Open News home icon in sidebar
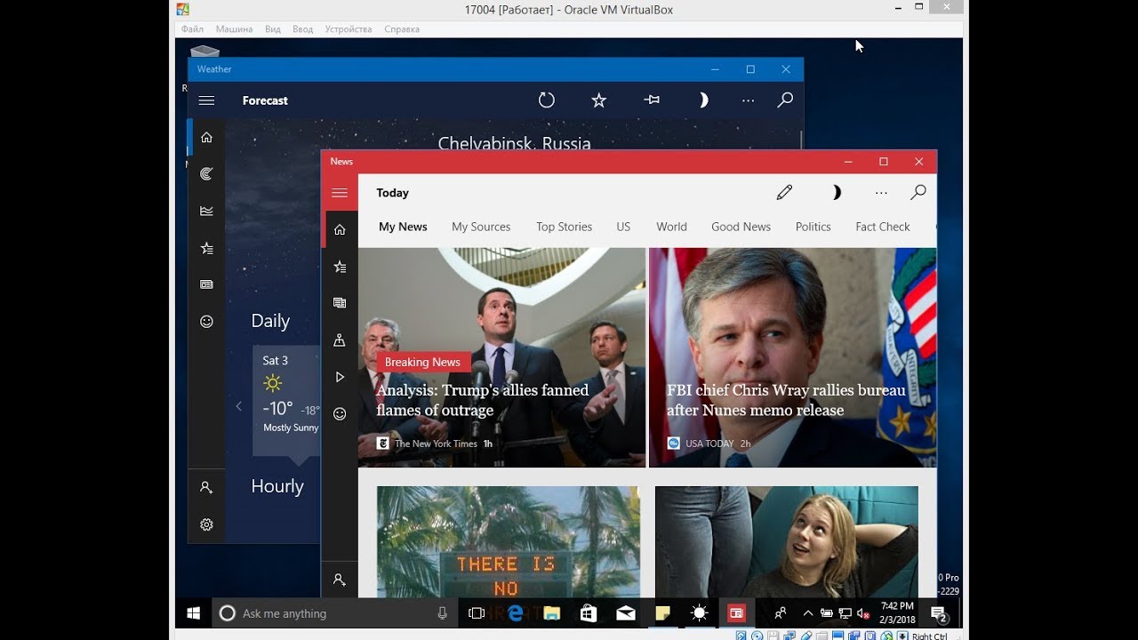This screenshot has height=640, width=1138. [x=340, y=229]
